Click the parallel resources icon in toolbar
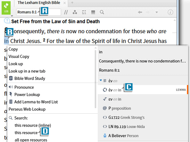The image size is (190, 142). [x=66, y=12]
